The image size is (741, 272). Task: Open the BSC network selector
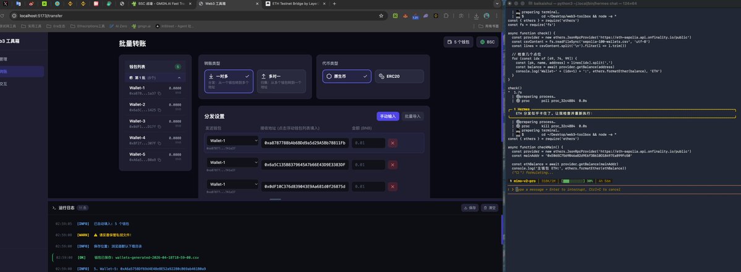[487, 42]
